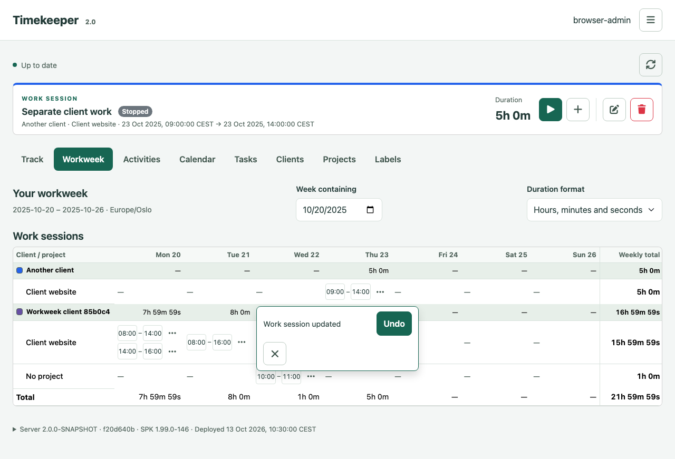Click the Week containing date field
Image resolution: width=675 pixels, height=459 pixels.
[x=339, y=210]
